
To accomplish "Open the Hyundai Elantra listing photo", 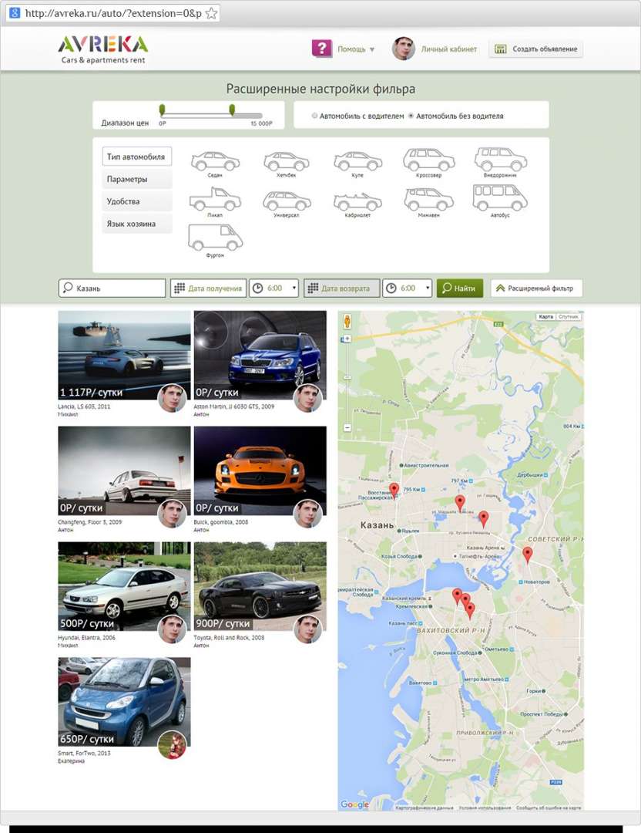I will pyautogui.click(x=124, y=586).
